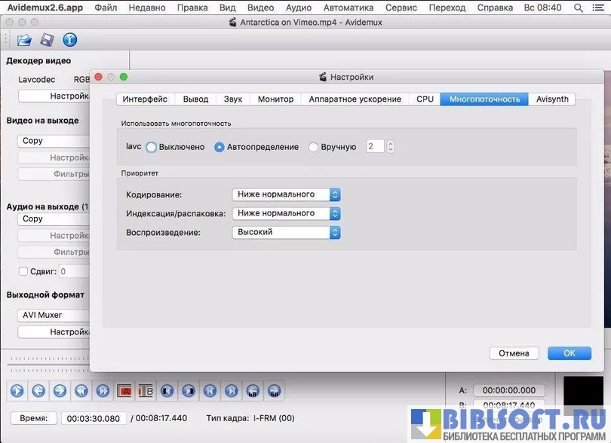
Task: Click the OK button
Action: click(569, 353)
